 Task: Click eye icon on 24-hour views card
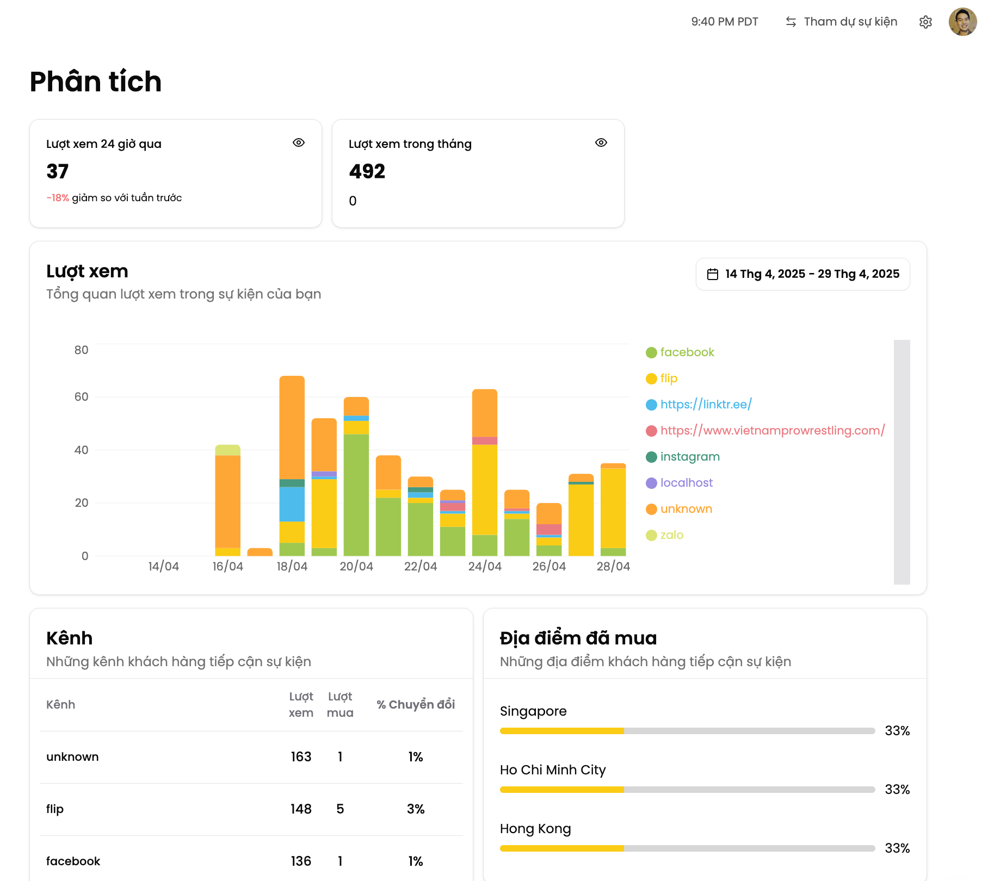(298, 142)
